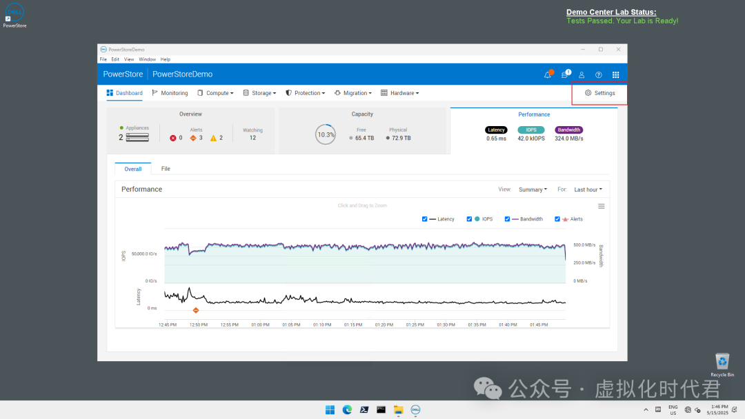Open the Windows Start menu
The image size is (745, 419).
pyautogui.click(x=330, y=410)
